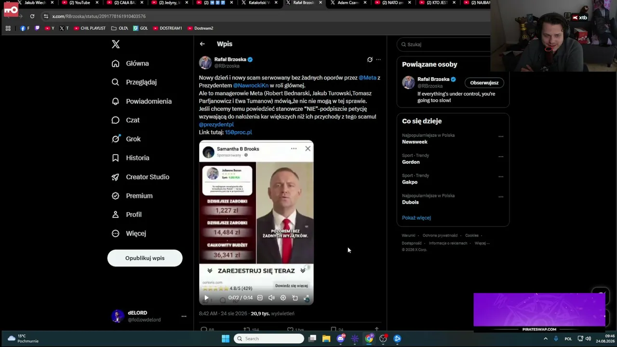Open the CHIL PLAYLIST bookmark
Screen dimensions: 617x347
click(90, 28)
